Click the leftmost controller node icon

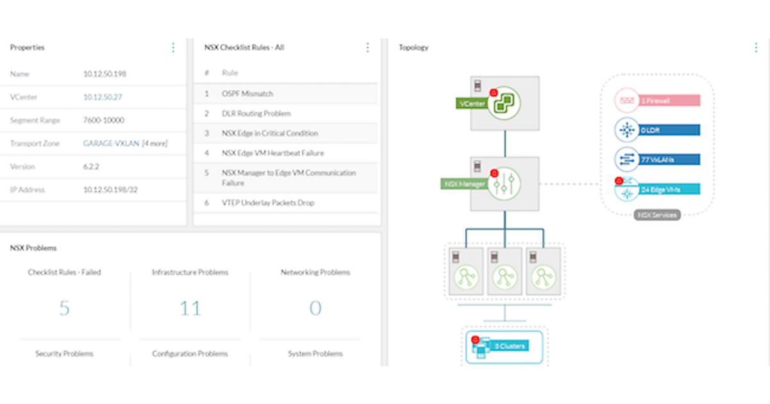pos(466,278)
